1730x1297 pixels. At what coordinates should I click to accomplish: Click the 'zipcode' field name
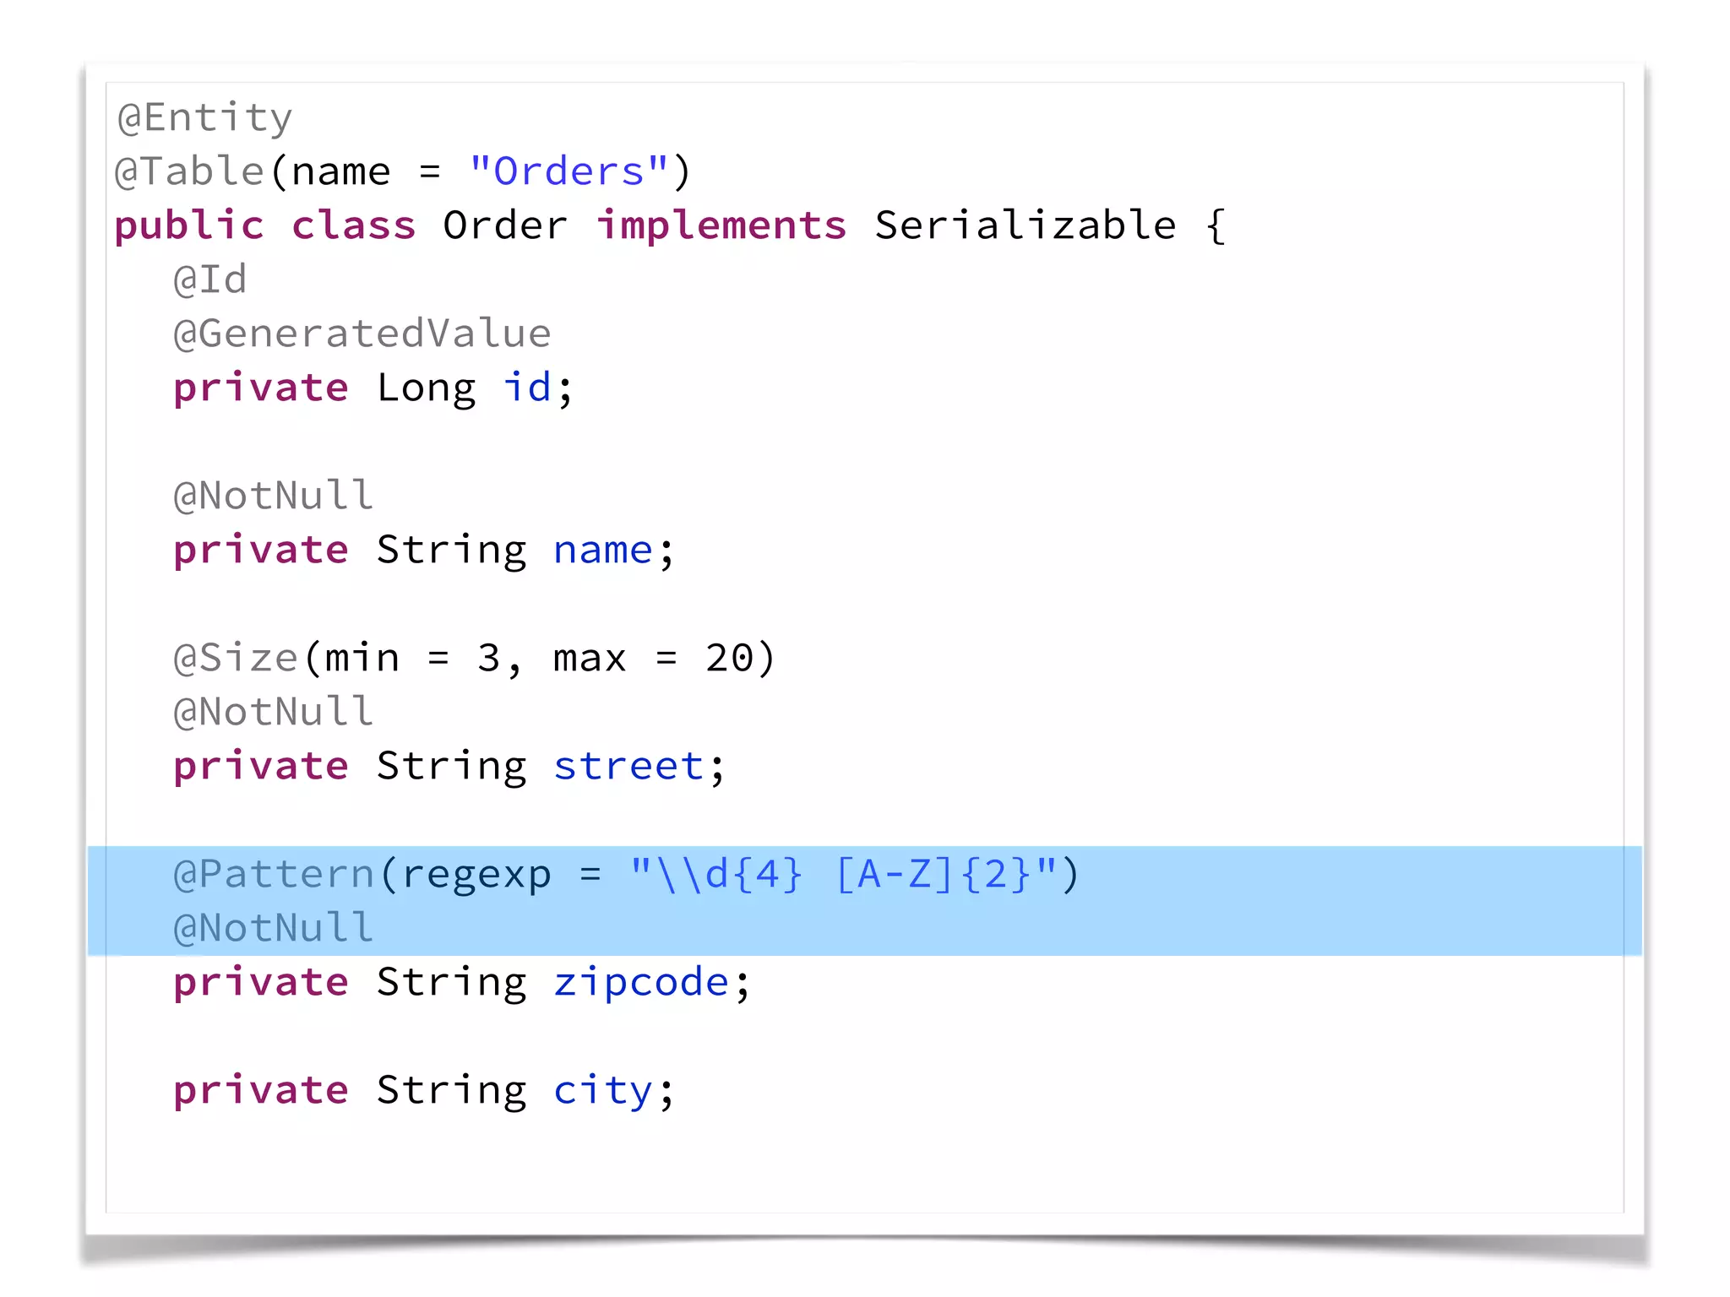click(x=641, y=984)
